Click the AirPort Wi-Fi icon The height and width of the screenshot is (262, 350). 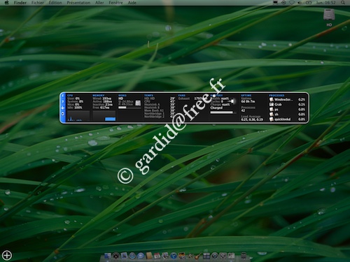(x=292, y=3)
